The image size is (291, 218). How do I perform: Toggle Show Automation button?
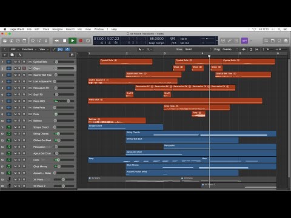54,49
